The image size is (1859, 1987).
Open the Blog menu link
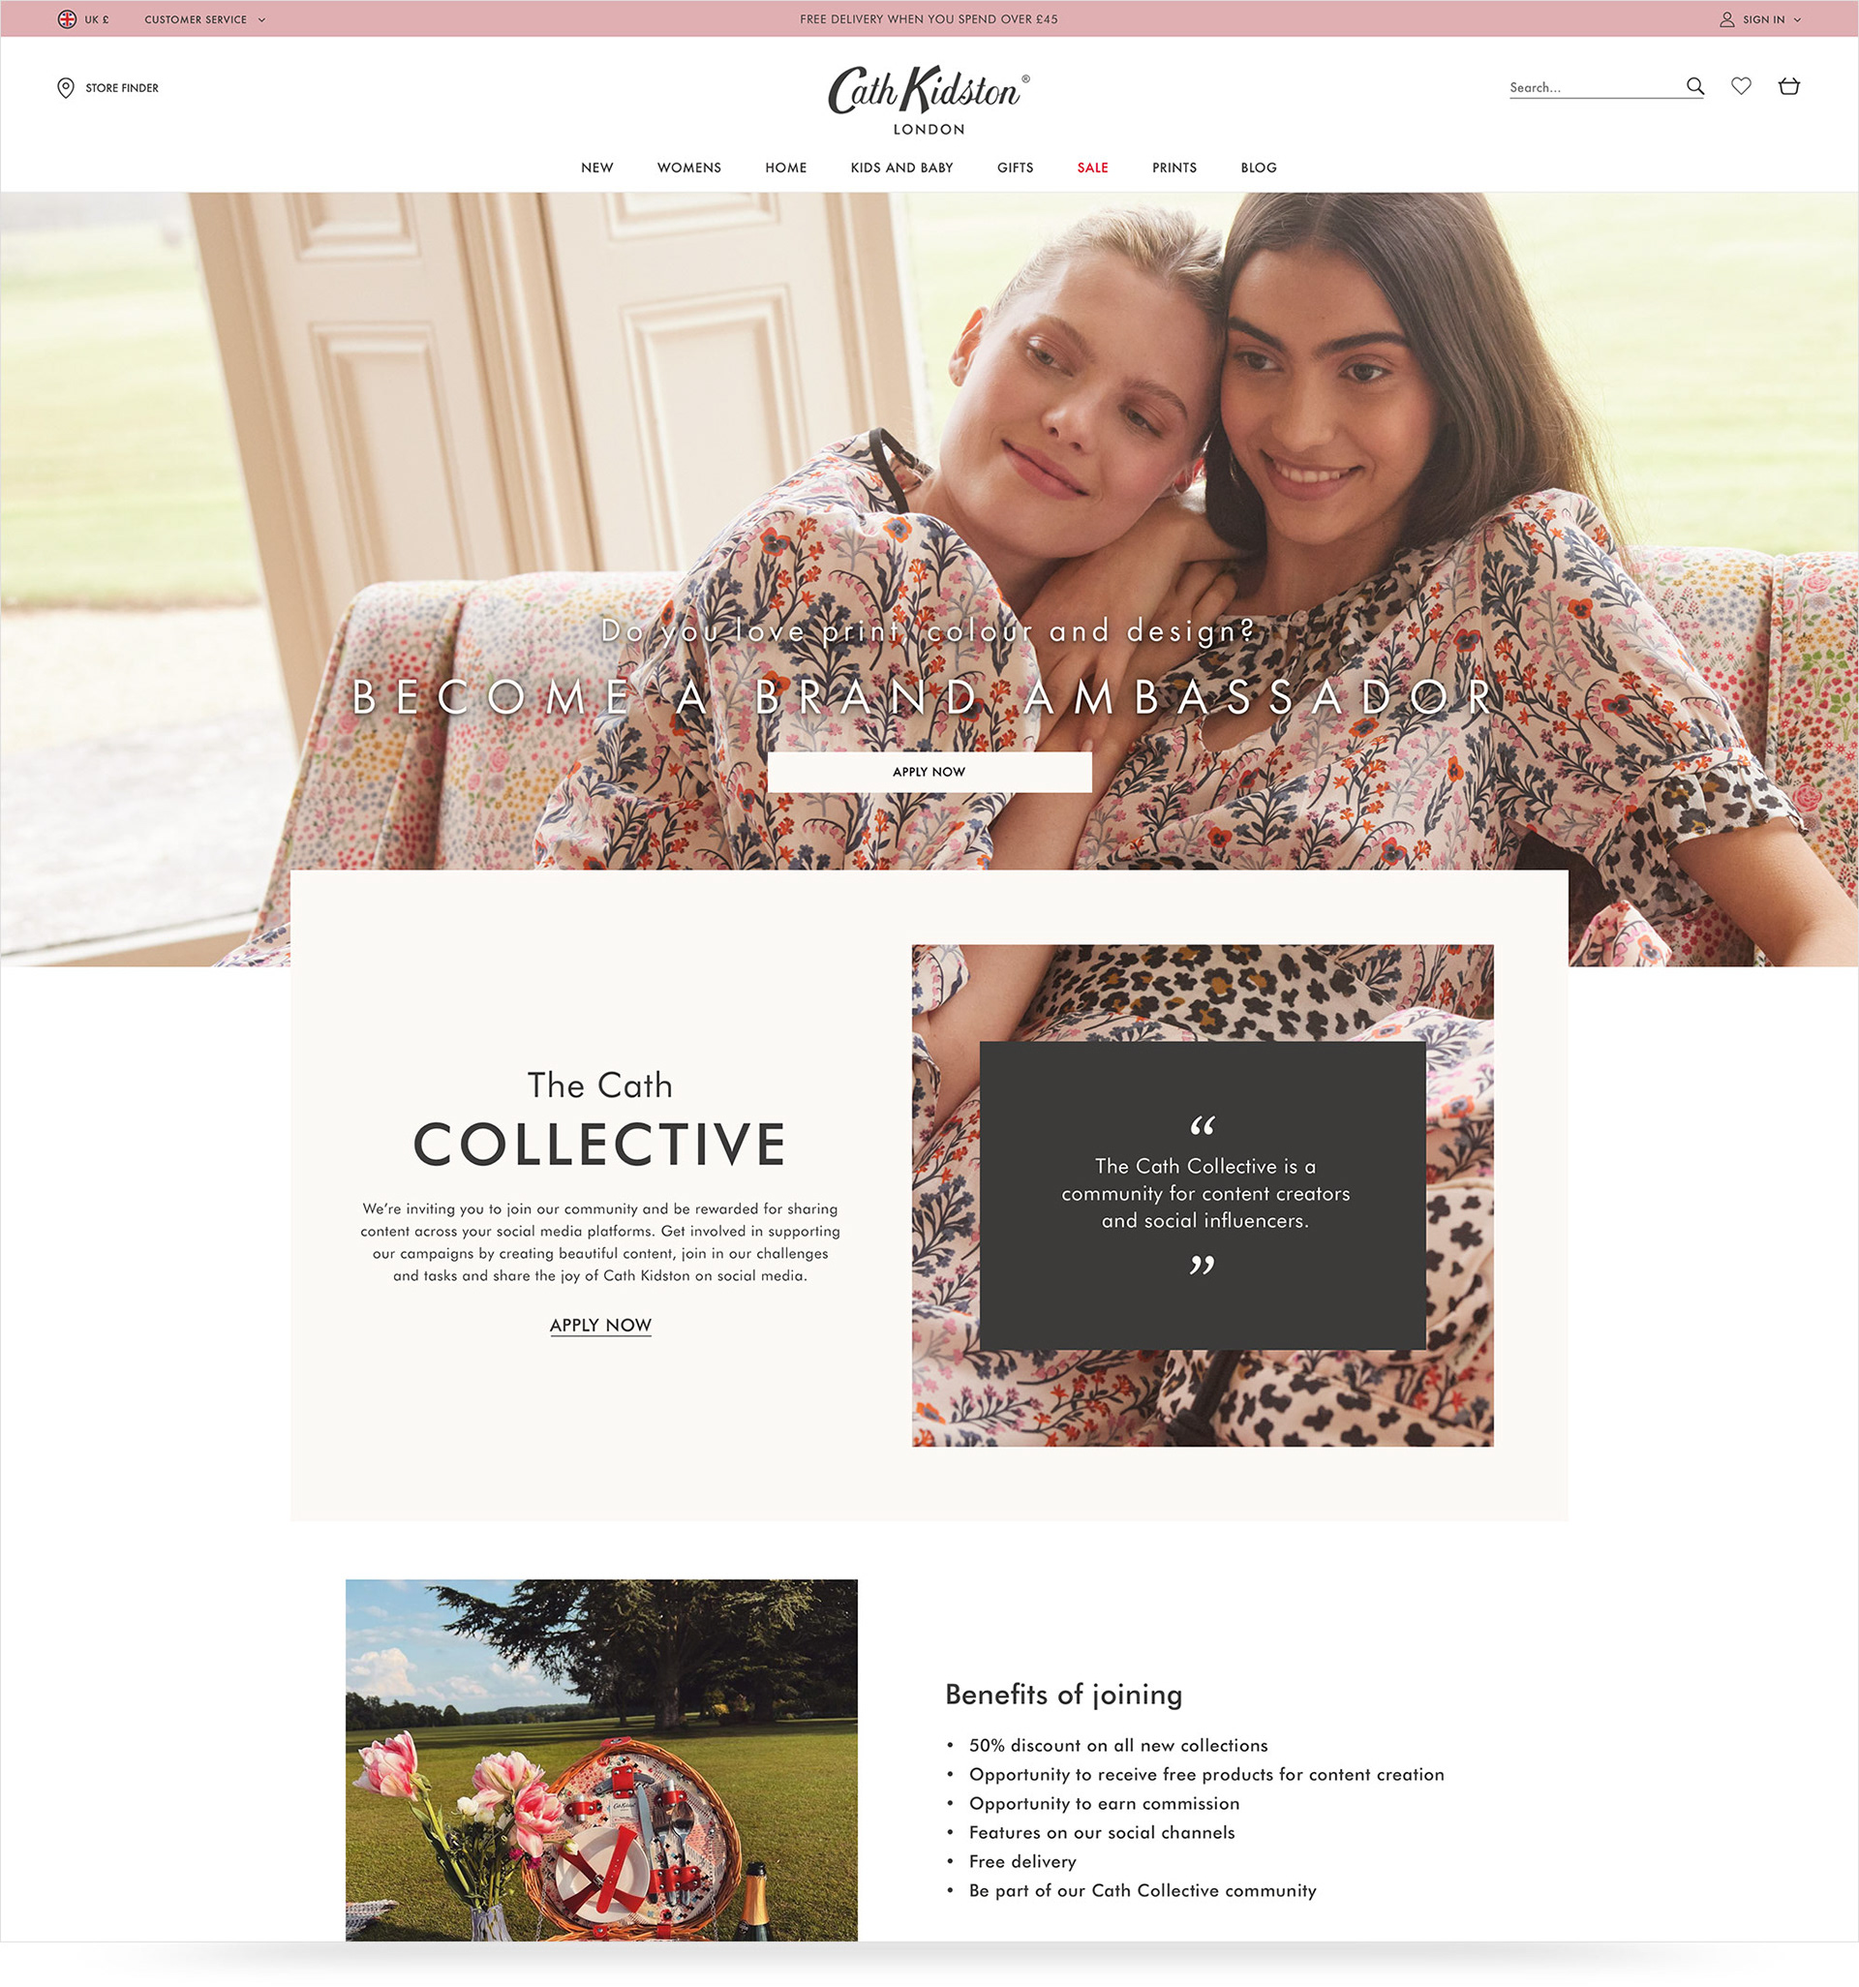[x=1259, y=168]
